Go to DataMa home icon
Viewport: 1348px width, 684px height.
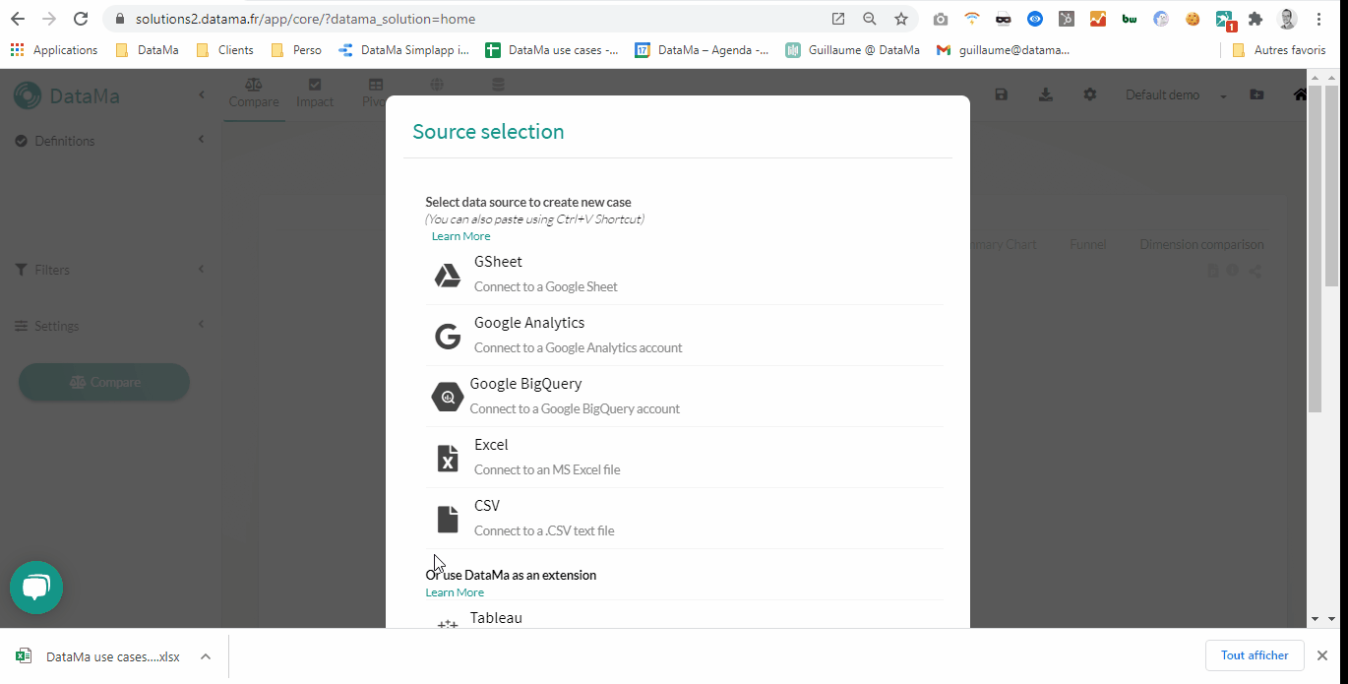pos(1301,94)
